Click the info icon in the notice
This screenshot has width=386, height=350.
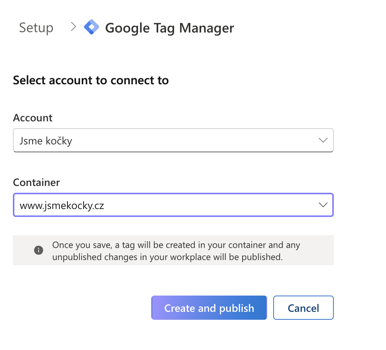pos(38,250)
